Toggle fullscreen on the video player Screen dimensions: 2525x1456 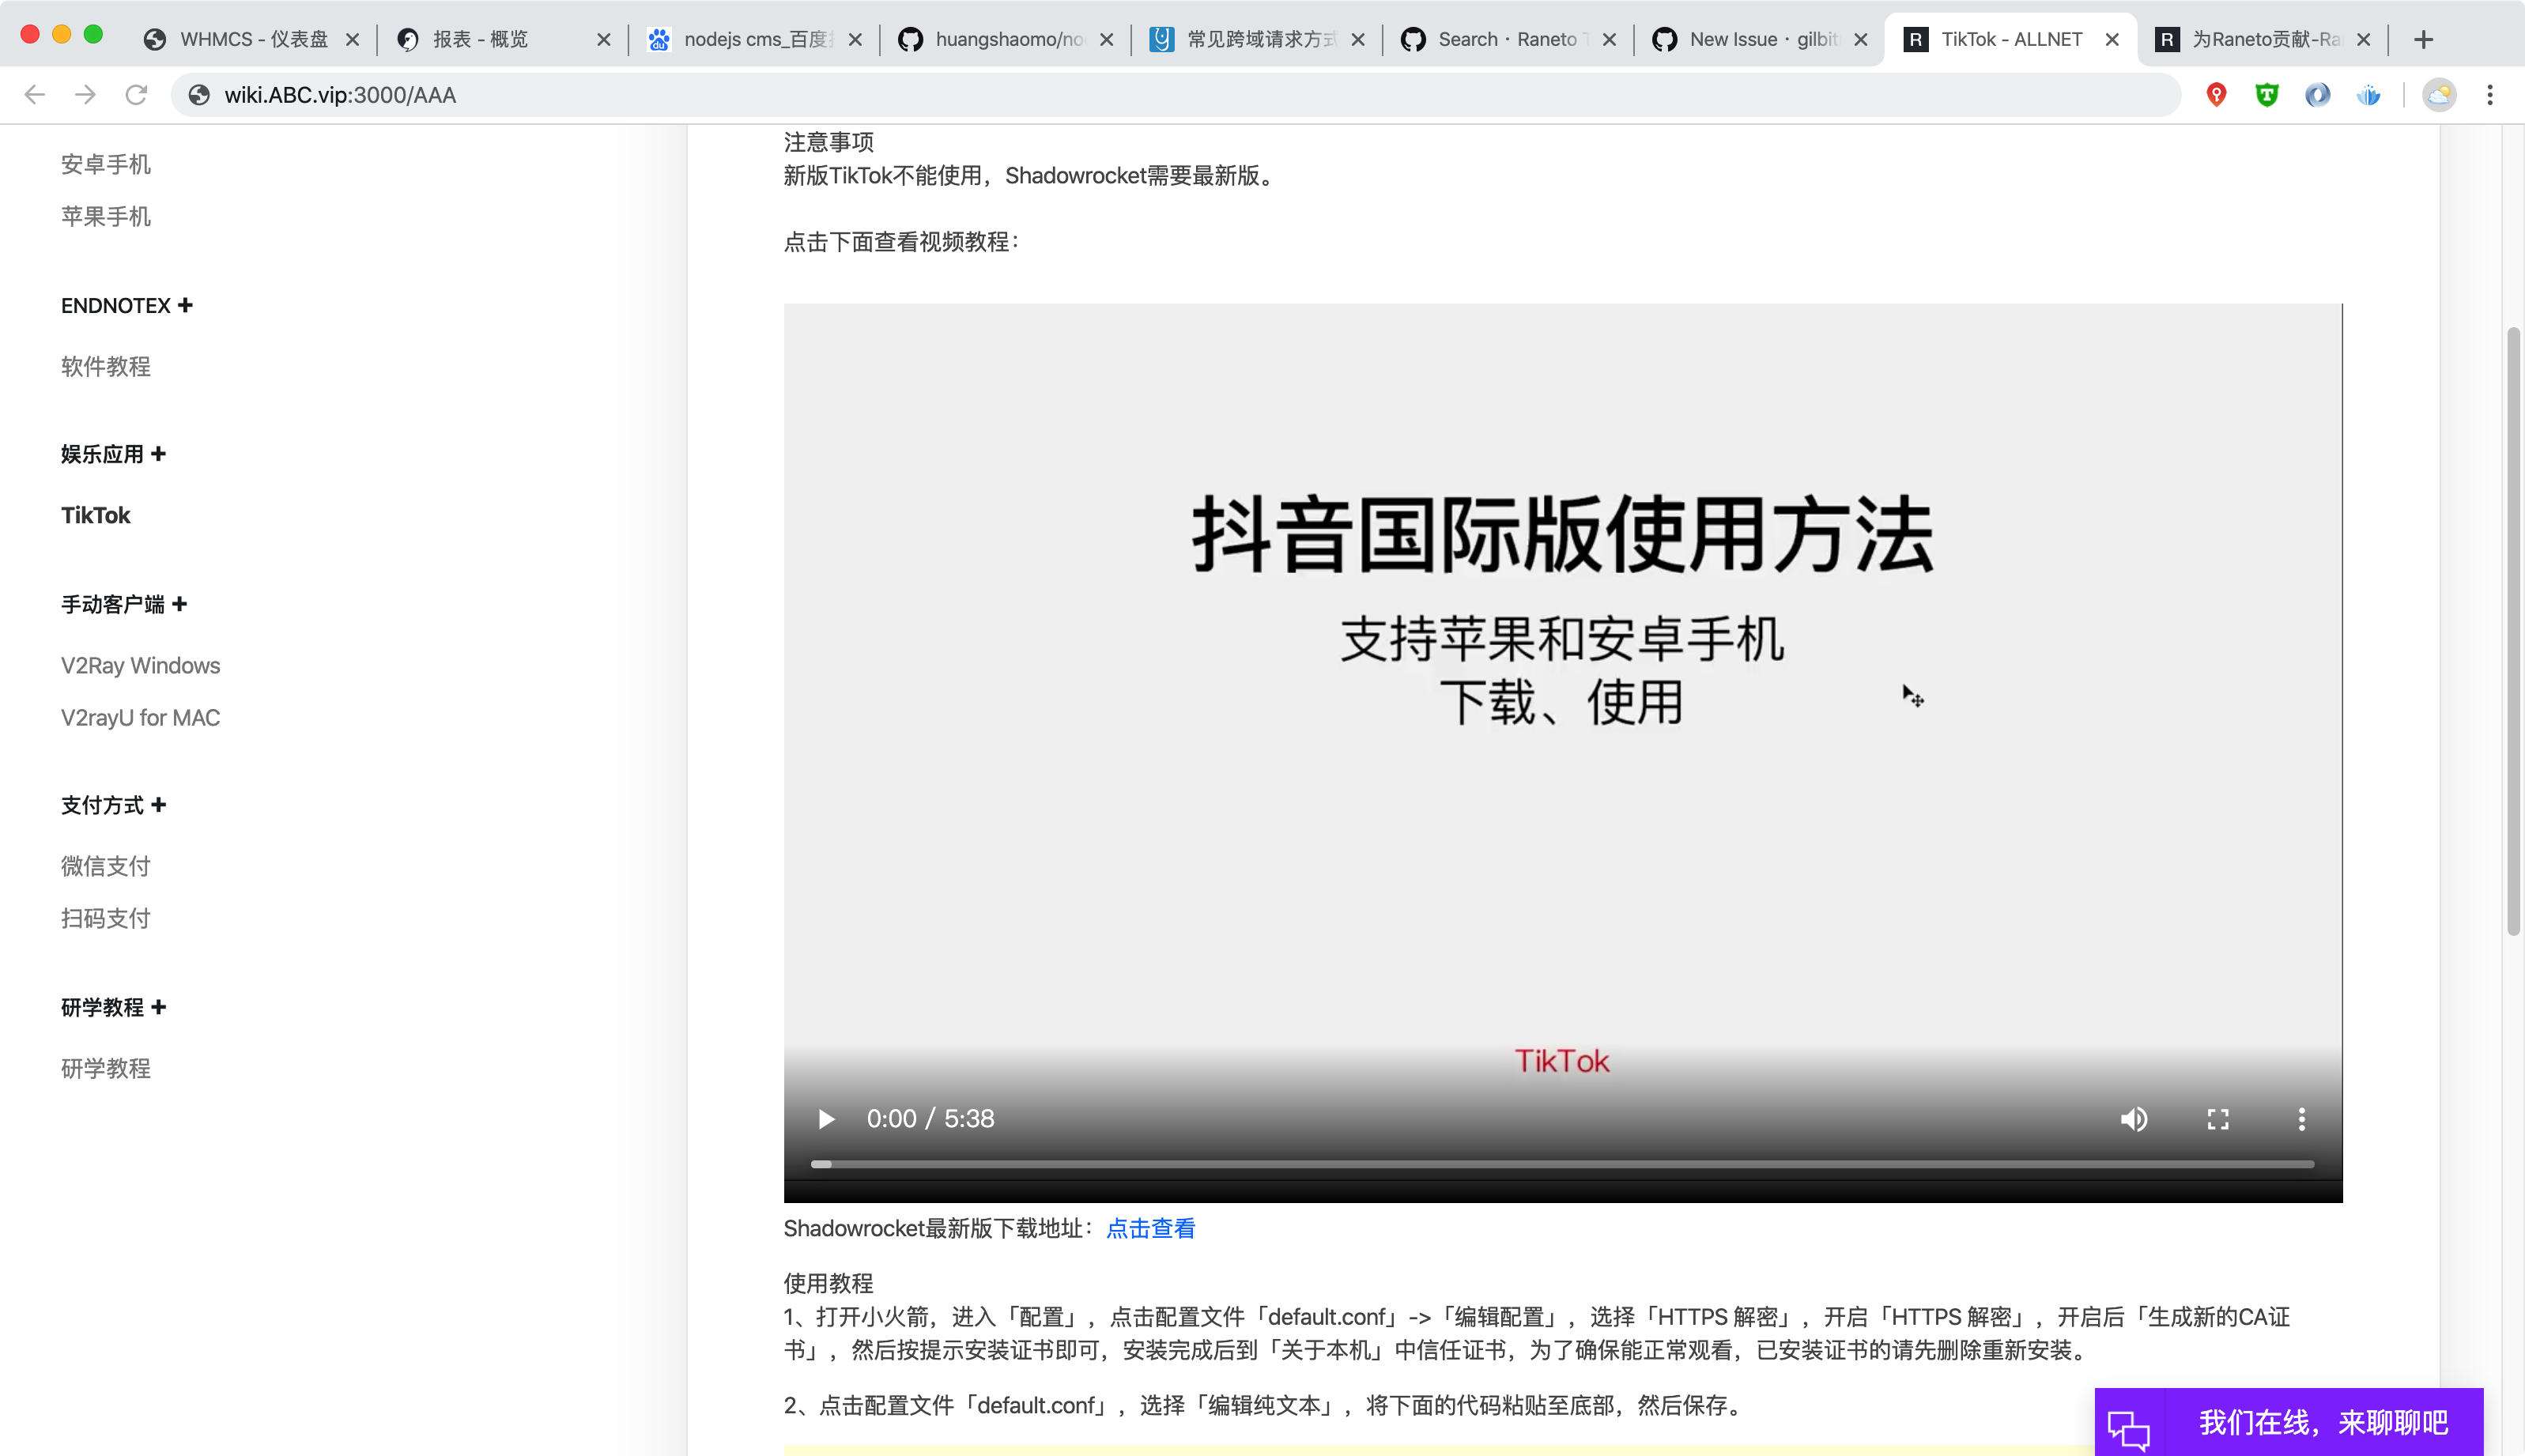(x=2217, y=1119)
